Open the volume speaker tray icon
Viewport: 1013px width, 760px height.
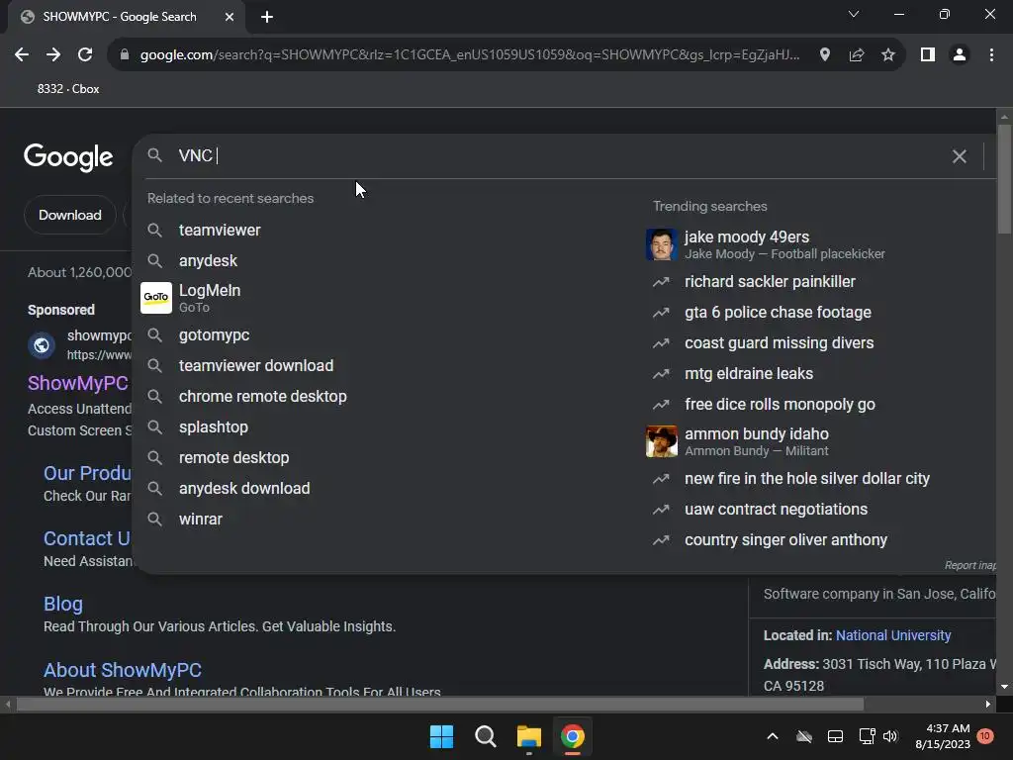(890, 736)
